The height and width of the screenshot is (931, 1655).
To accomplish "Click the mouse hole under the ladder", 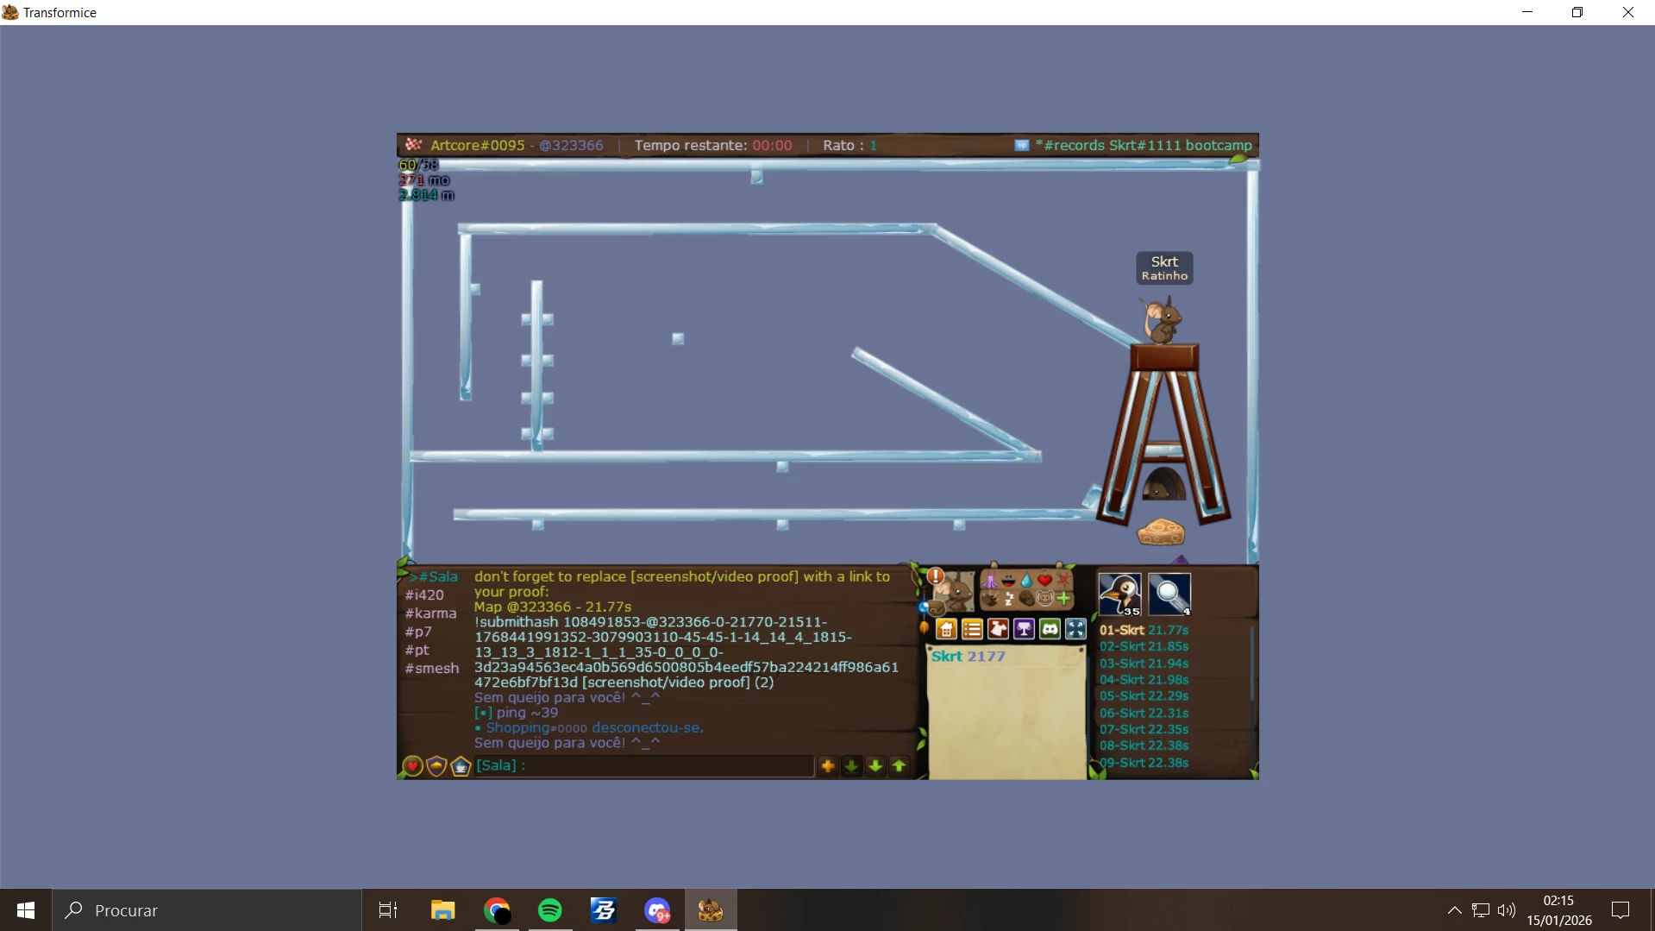I will click(x=1163, y=484).
